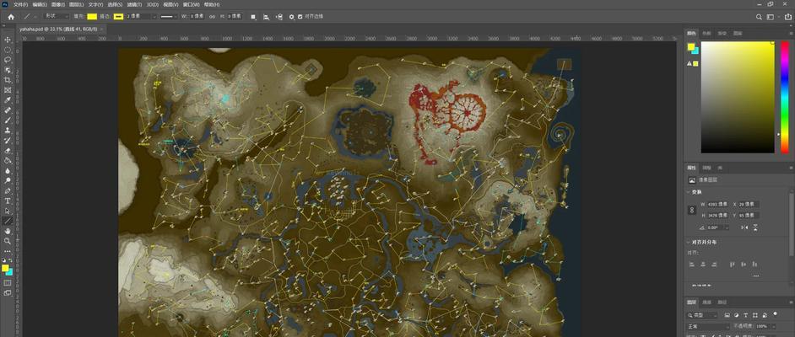Switch to the Swatches tab in color panel
795x337 pixels.
706,34
